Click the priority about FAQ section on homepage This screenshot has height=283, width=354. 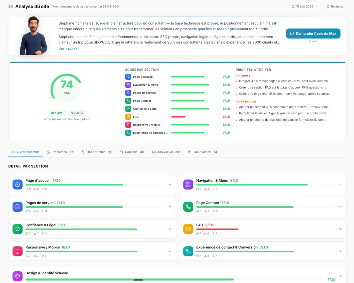[x=283, y=87]
